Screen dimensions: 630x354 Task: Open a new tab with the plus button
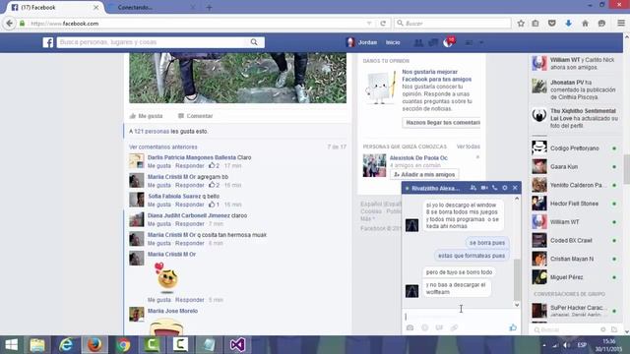[209, 8]
